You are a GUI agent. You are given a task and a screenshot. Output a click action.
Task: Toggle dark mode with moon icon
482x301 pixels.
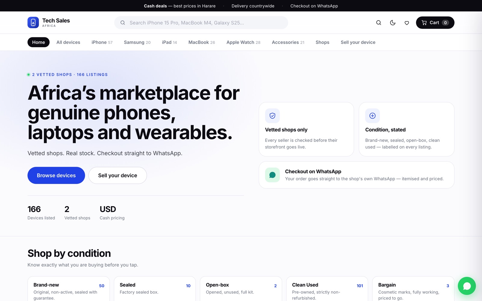pos(393,23)
